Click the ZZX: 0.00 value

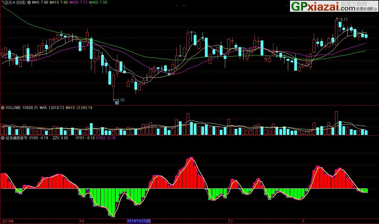pos(60,138)
